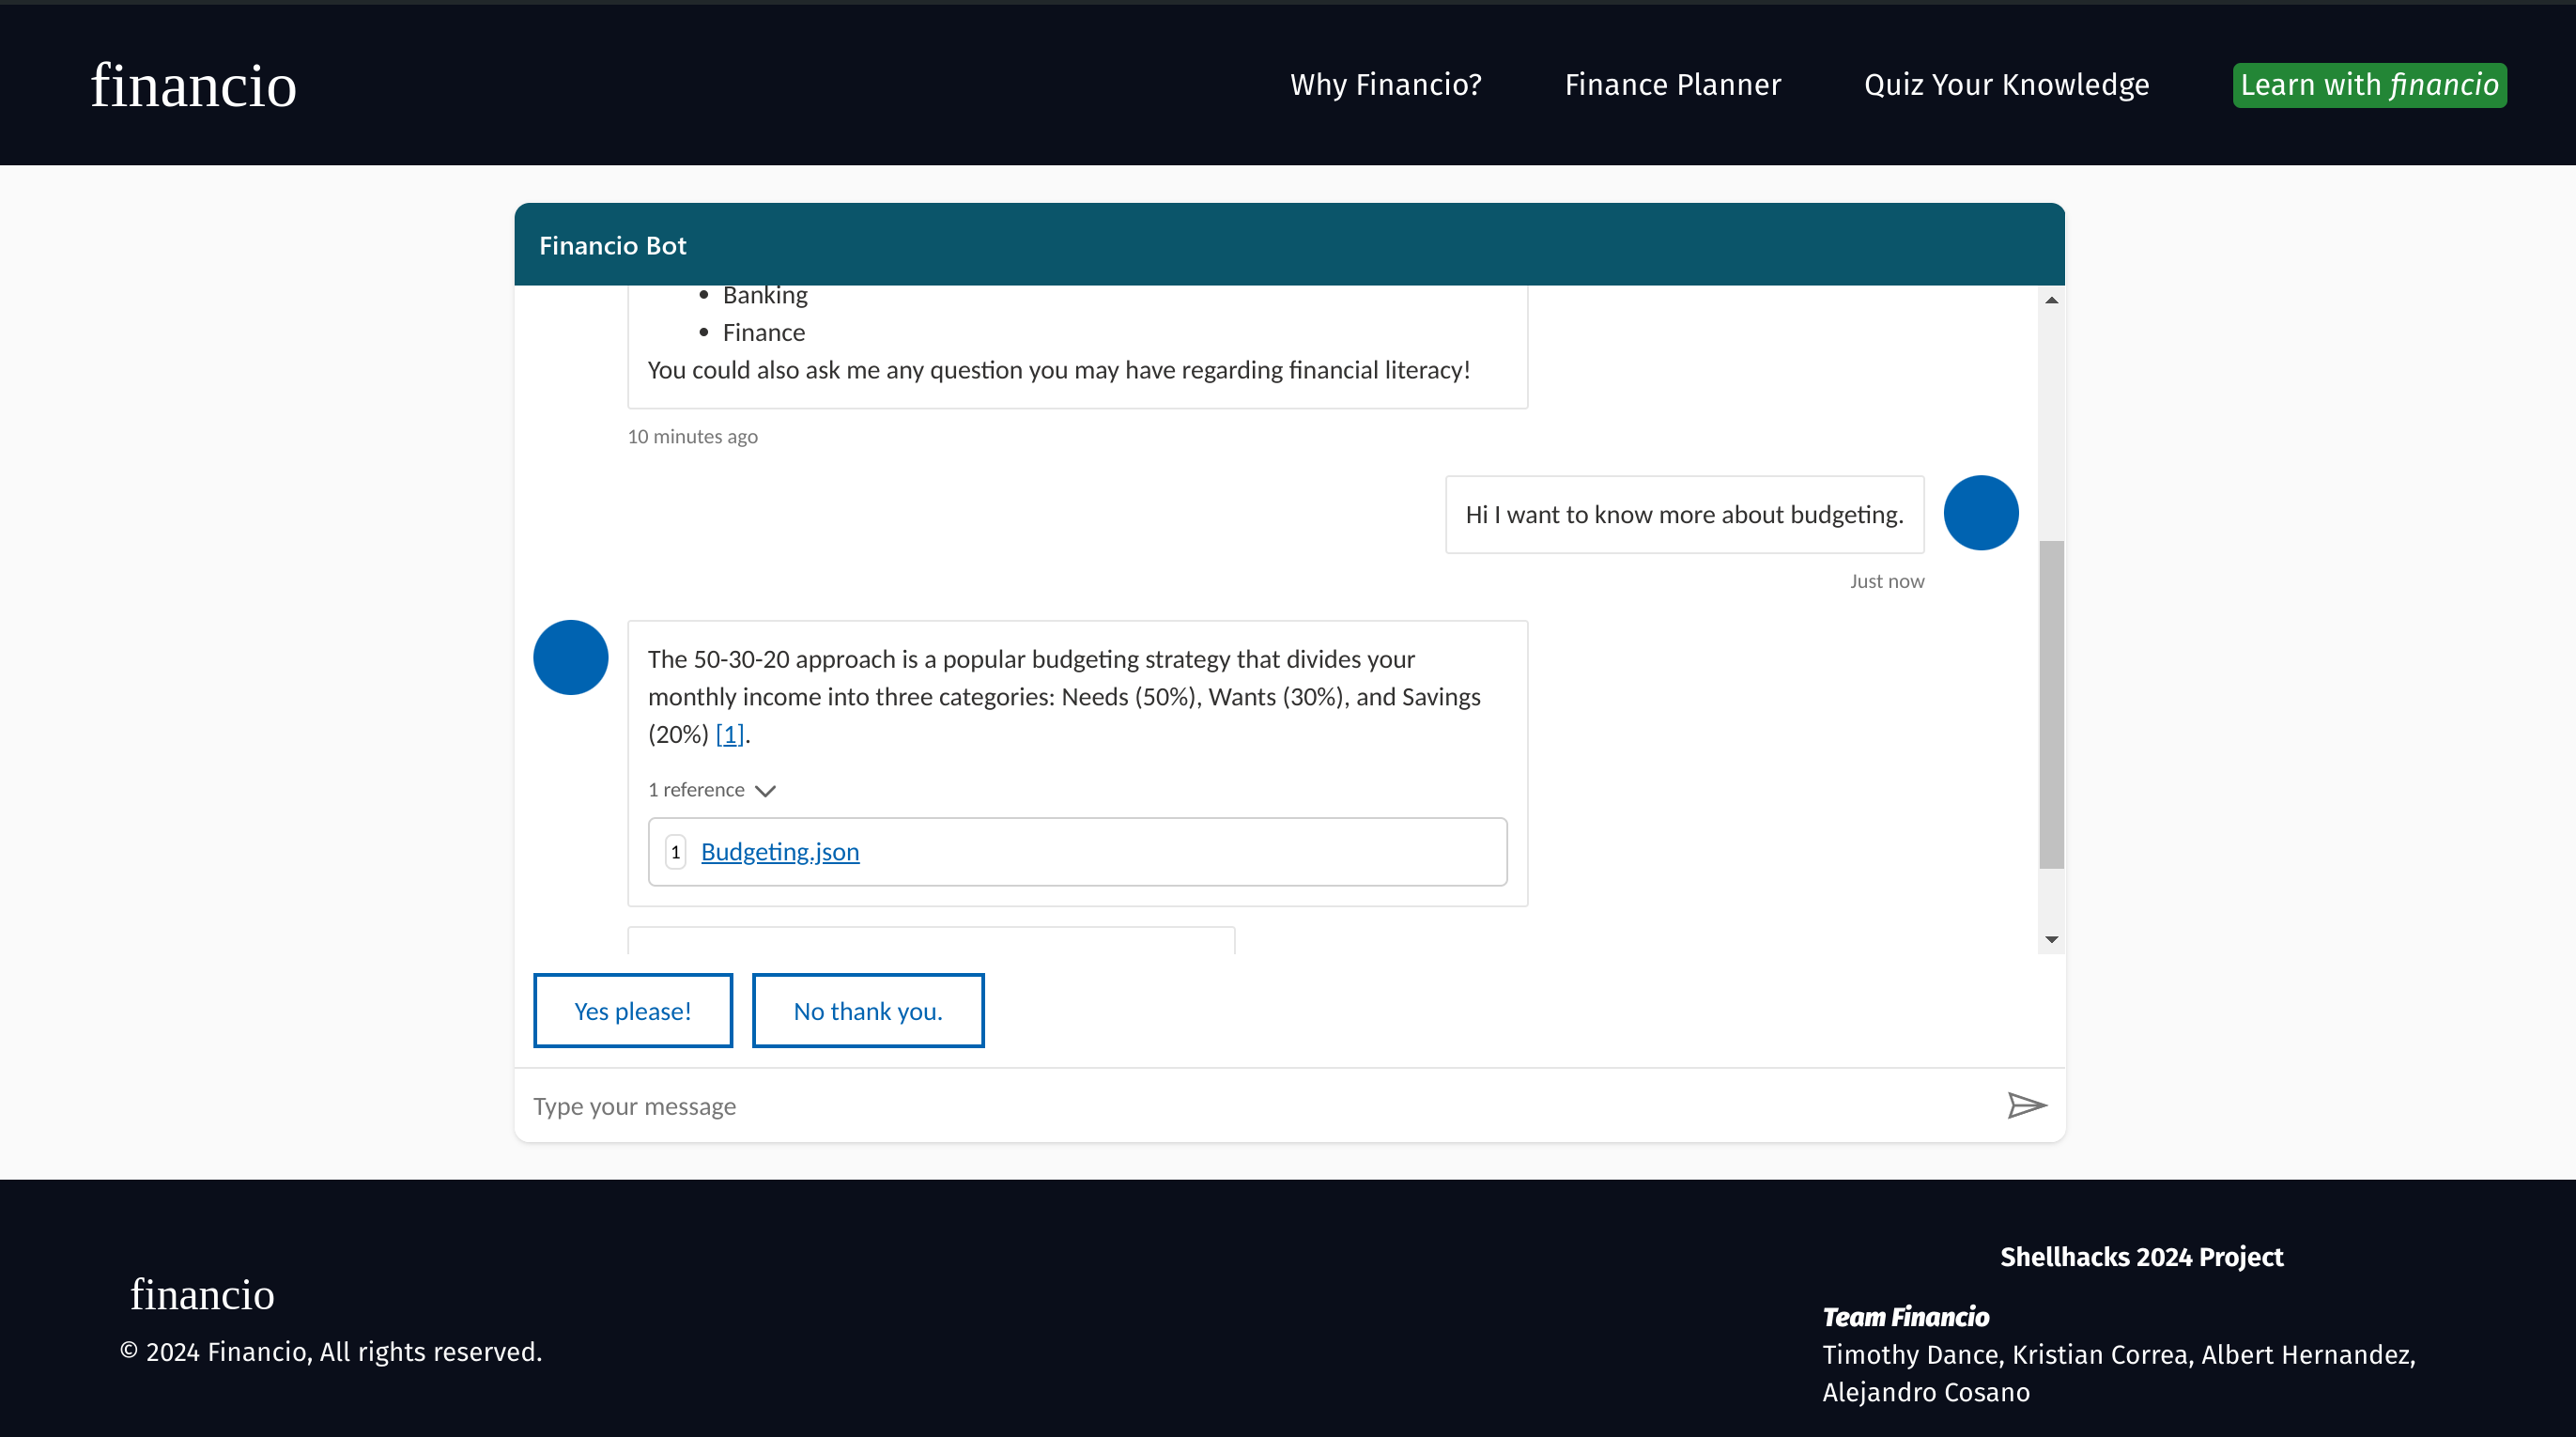
Task: Collapse the 1 reference chevron
Action: coord(766,791)
